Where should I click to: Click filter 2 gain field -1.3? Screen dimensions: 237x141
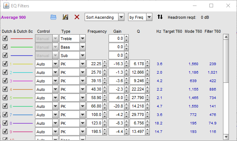(x=117, y=72)
